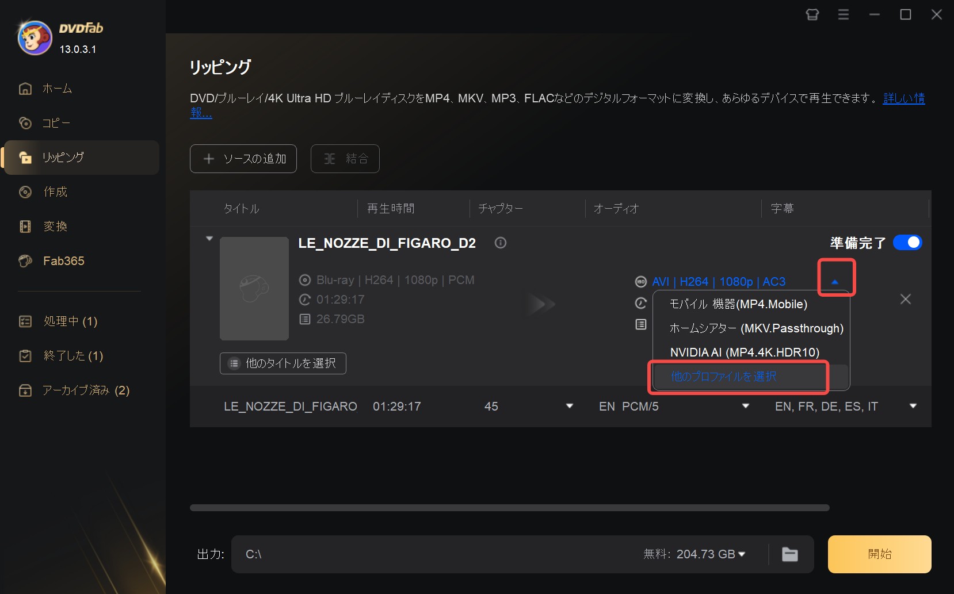Open the hamburger main menu
Image resolution: width=954 pixels, height=594 pixels.
tap(844, 14)
